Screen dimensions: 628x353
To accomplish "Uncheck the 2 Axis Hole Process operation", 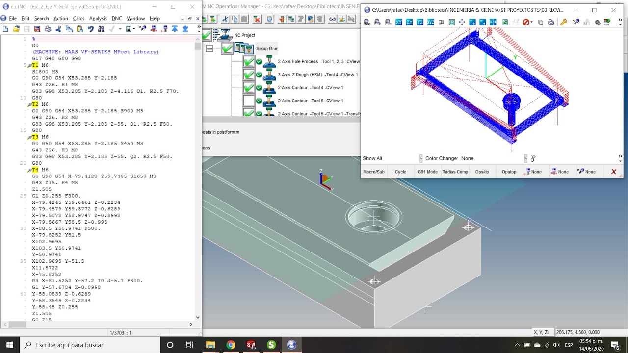I will click(x=249, y=62).
